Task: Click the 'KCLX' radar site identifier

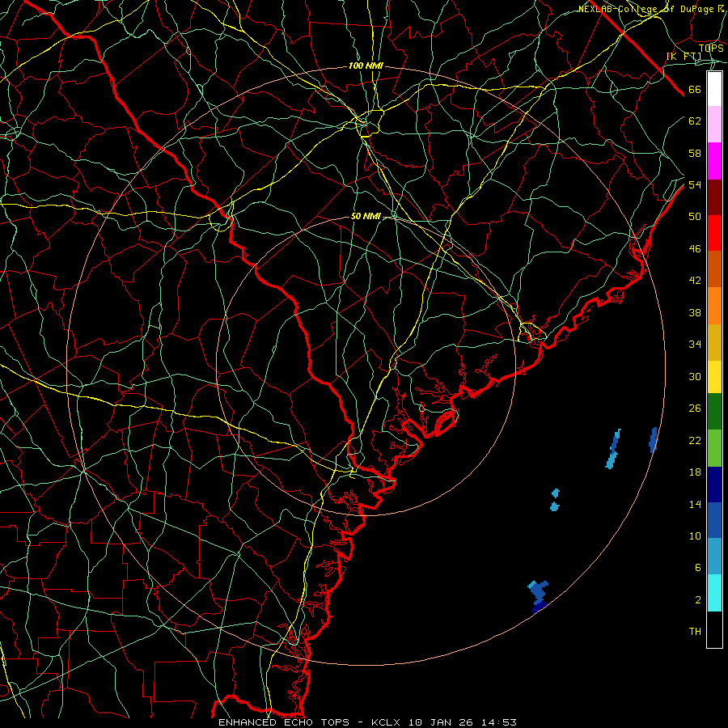Action: [x=387, y=722]
